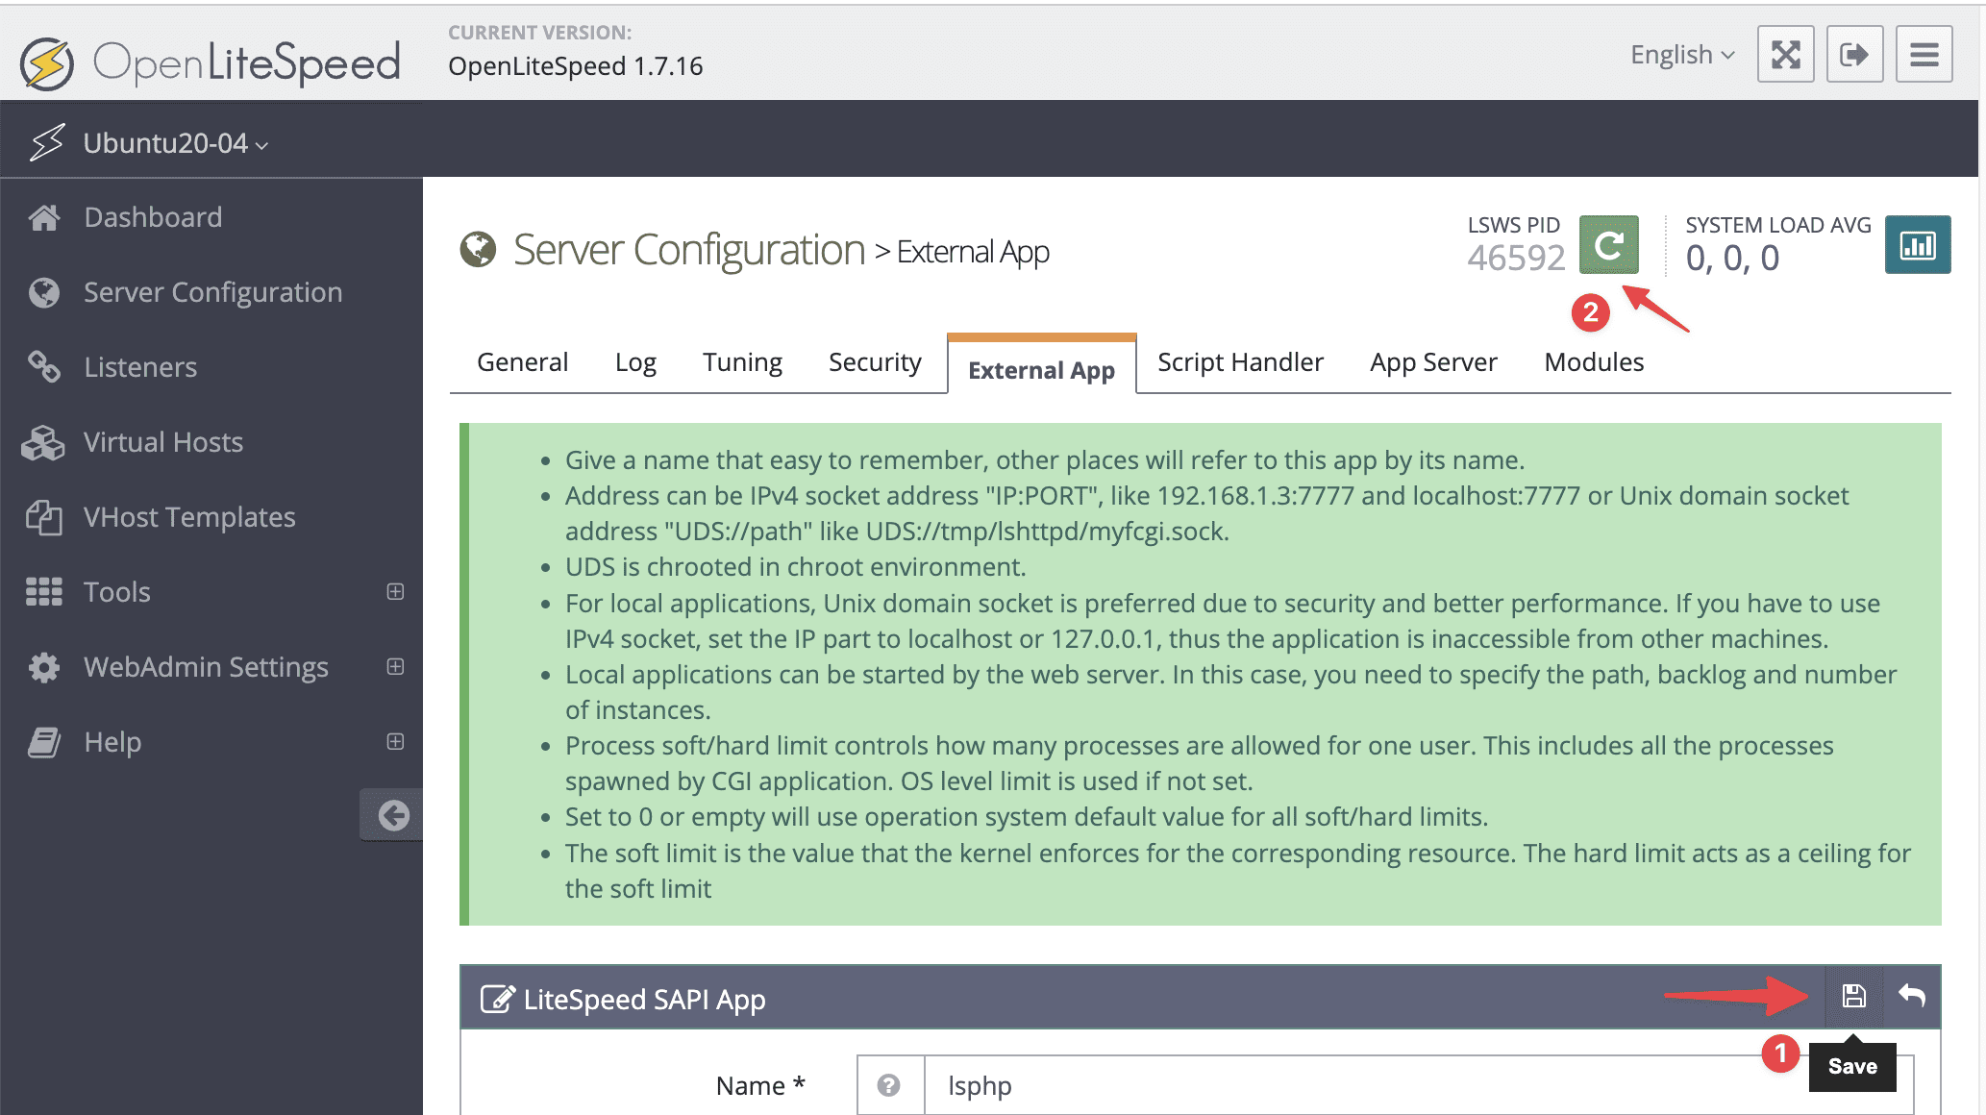Open the real-time stats chart icon
Image resolution: width=1986 pixels, height=1115 pixels.
coord(1917,245)
